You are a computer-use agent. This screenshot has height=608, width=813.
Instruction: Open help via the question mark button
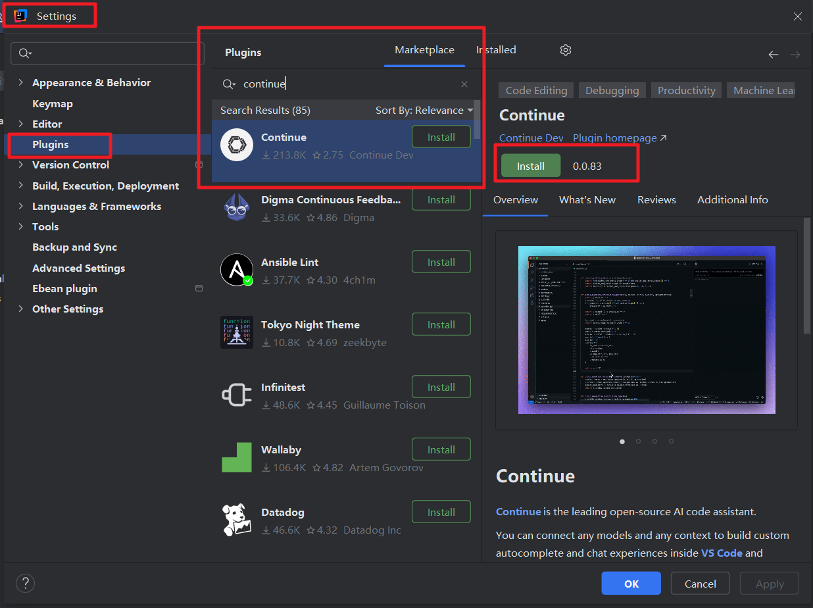coord(25,583)
